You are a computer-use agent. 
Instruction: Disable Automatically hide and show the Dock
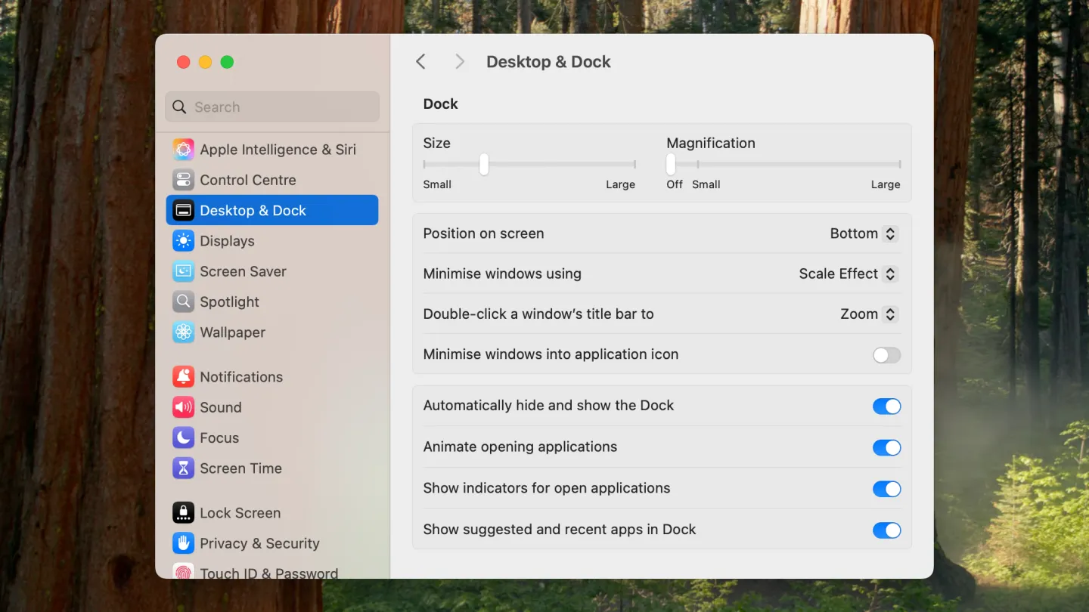click(886, 406)
